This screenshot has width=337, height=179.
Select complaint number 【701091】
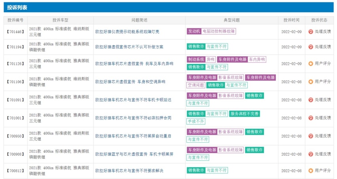point(15,100)
